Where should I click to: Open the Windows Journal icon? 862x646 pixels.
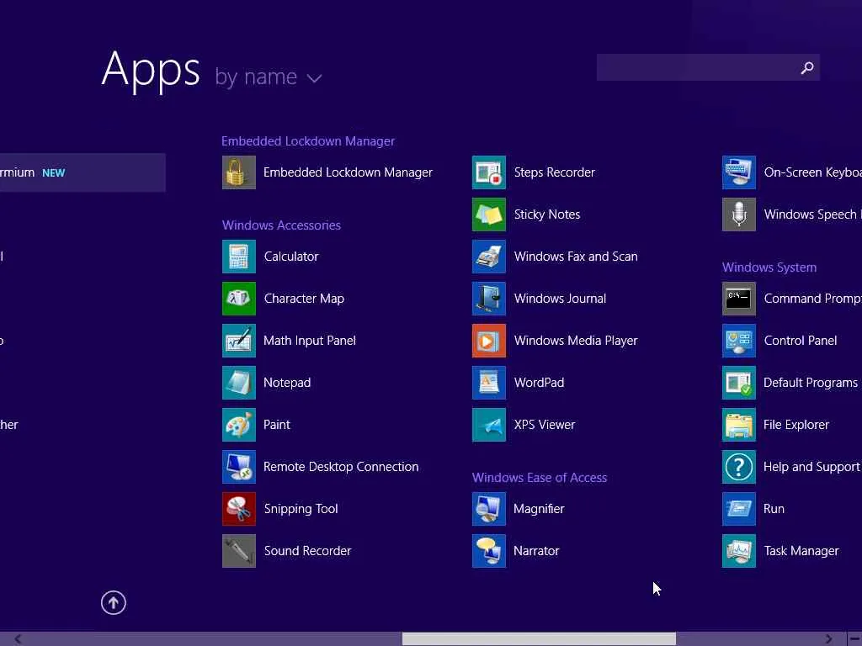pyautogui.click(x=489, y=299)
